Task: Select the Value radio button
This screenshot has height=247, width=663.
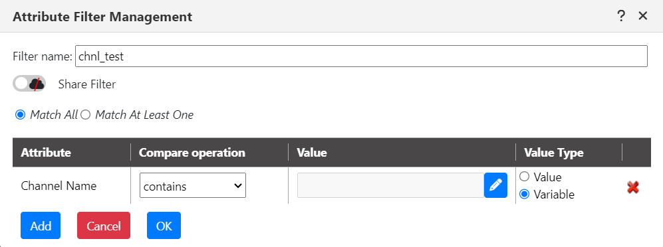Action: point(524,177)
